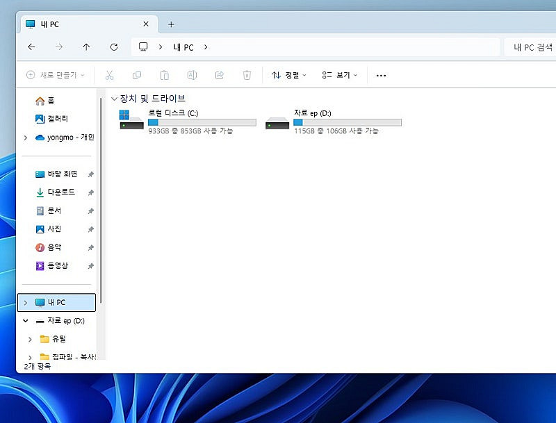Click the 내 PC 검색 search box
Image resolution: width=556 pixels, height=423 pixels.
click(530, 47)
